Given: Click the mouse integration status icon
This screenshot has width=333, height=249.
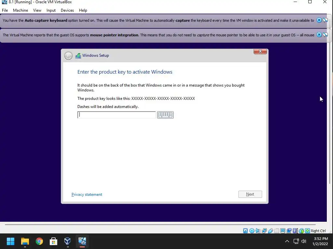Looking at the screenshot, I should click(301, 231).
